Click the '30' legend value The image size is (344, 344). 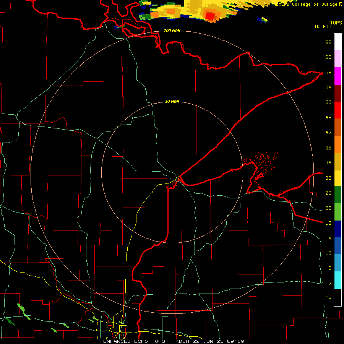(328, 178)
